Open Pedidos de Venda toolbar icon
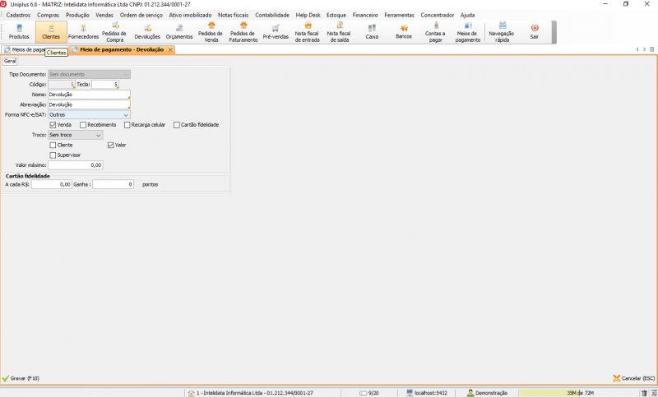The image size is (658, 398). pos(211,32)
